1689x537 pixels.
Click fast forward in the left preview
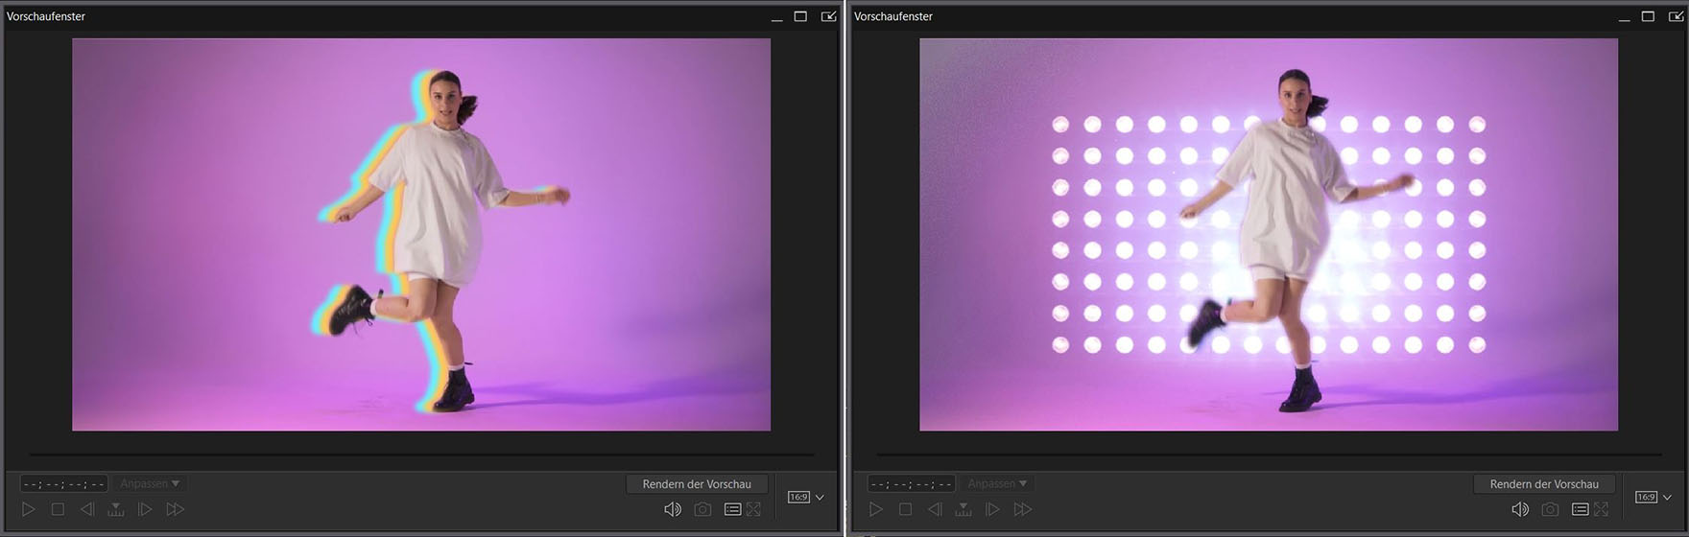(x=175, y=509)
